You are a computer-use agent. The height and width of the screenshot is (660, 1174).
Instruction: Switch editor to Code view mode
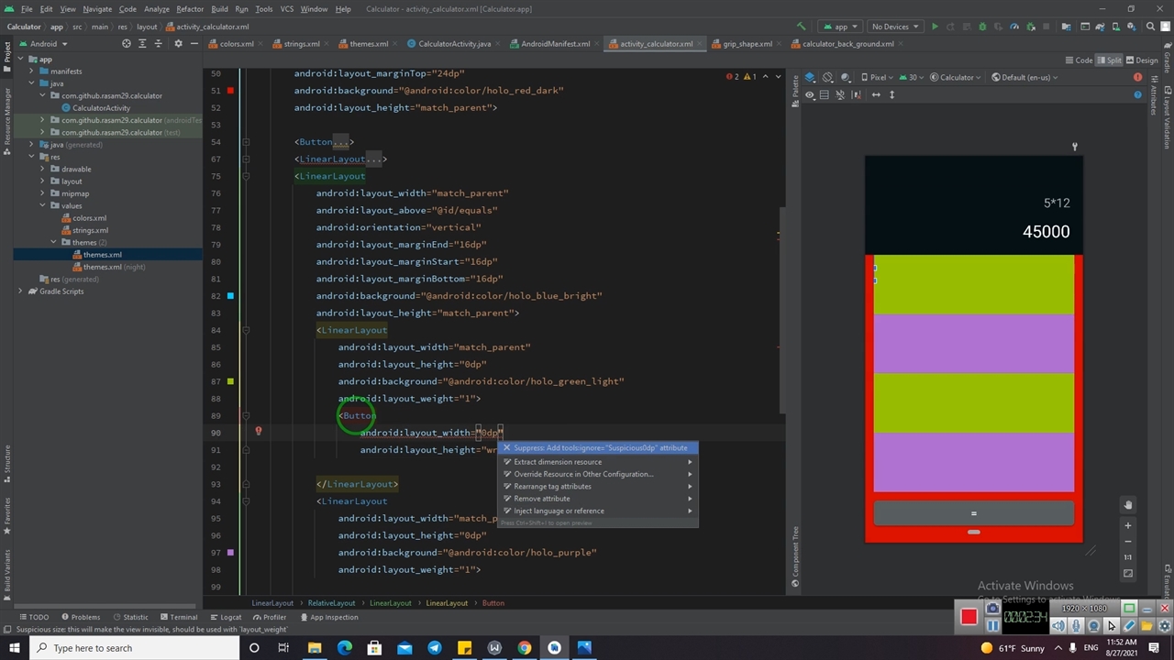(1079, 60)
